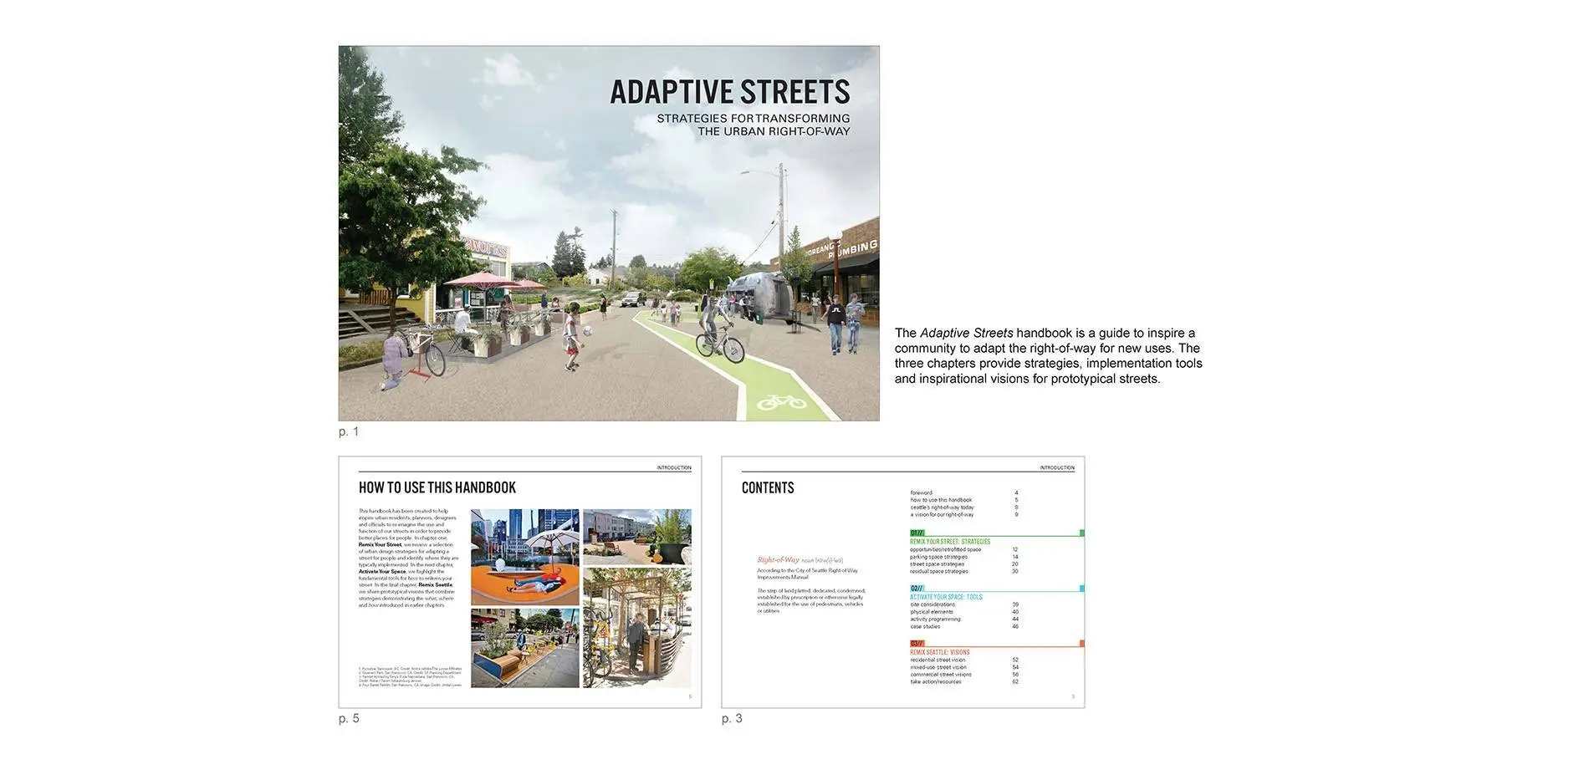Open the Adaptive Streets cover page image
The height and width of the screenshot is (775, 1589).
609,233
